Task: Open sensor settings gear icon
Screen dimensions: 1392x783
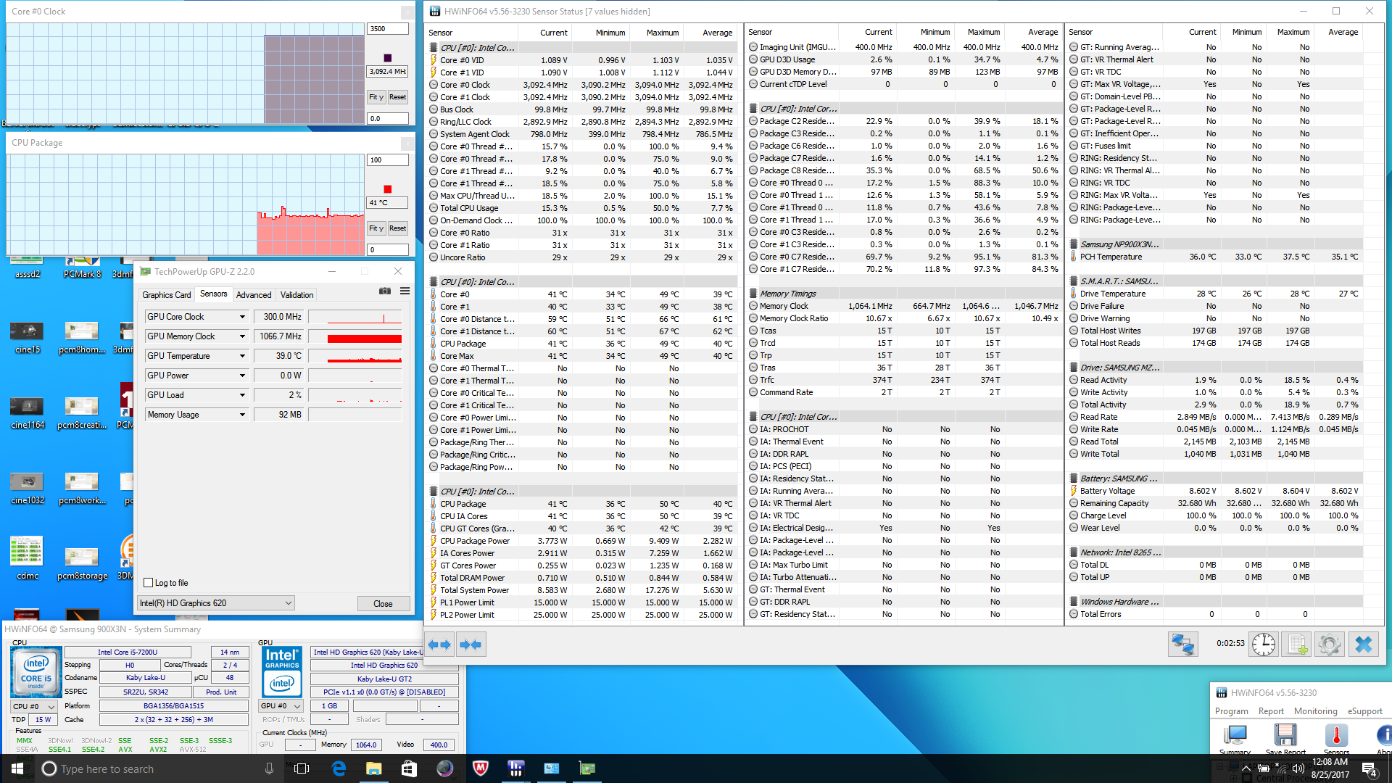Action: tap(1330, 645)
